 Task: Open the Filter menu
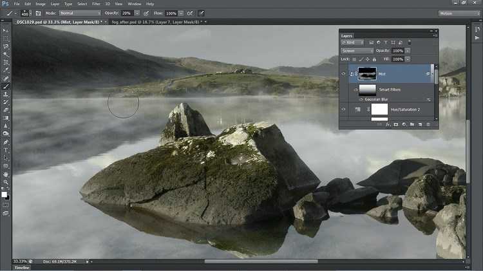click(x=96, y=4)
